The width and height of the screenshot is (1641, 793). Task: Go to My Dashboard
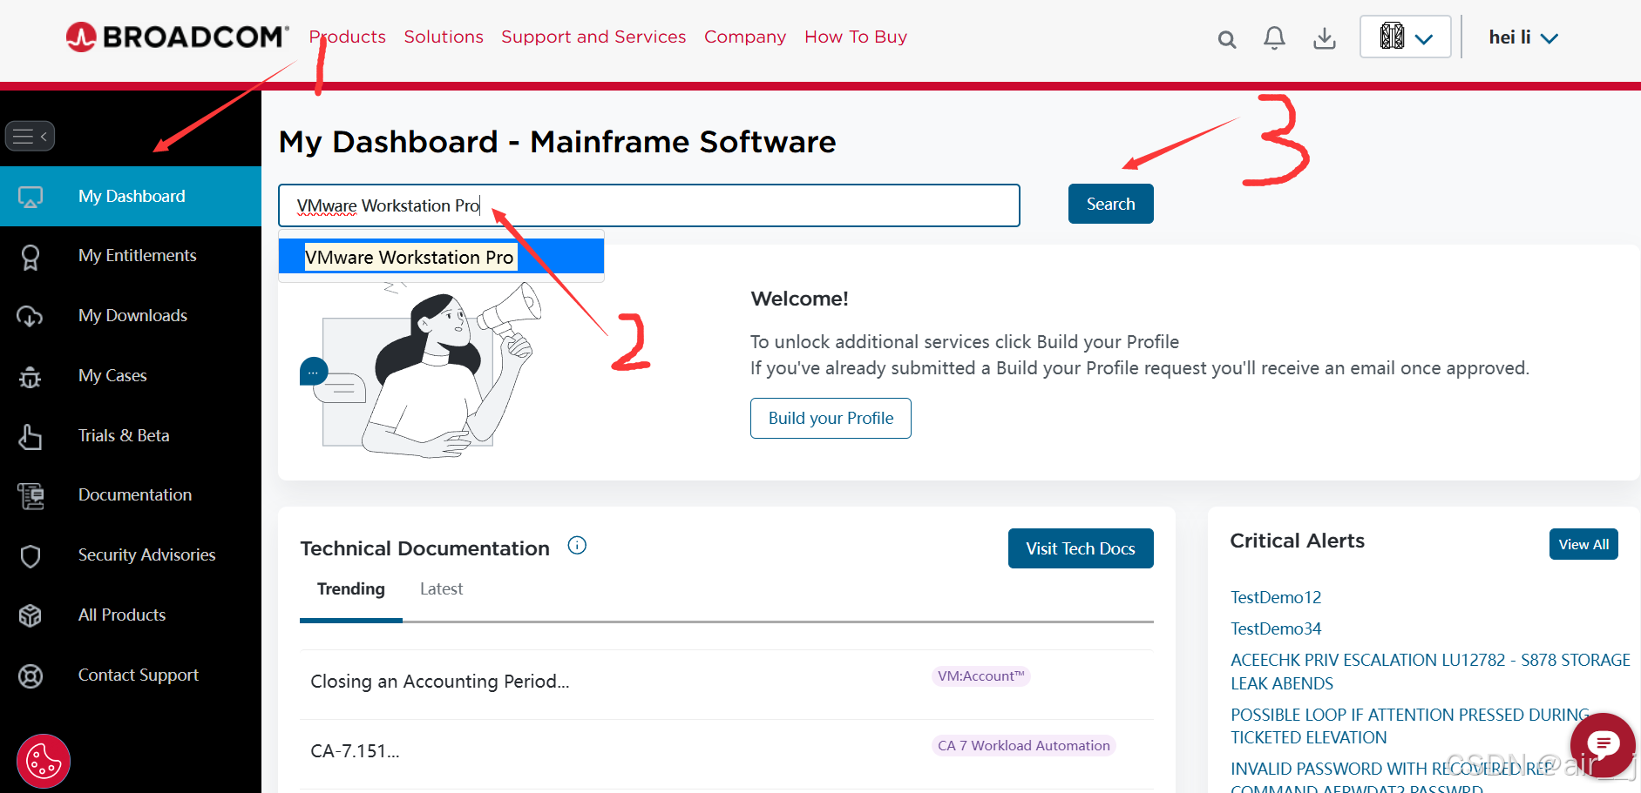(x=131, y=197)
